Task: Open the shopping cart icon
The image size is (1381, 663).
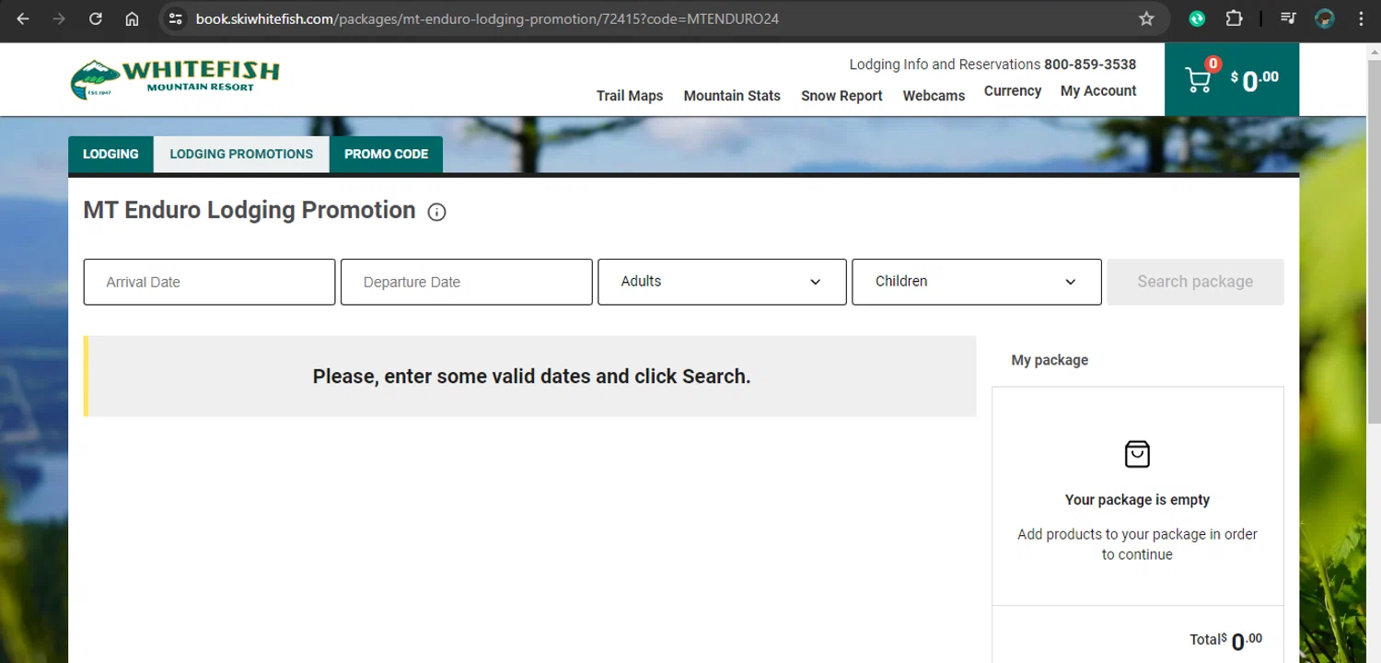Action: [x=1198, y=80]
